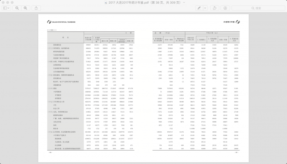Click the PDF filename in the title bar
Screen dimensions: 287x164
click(143, 2)
